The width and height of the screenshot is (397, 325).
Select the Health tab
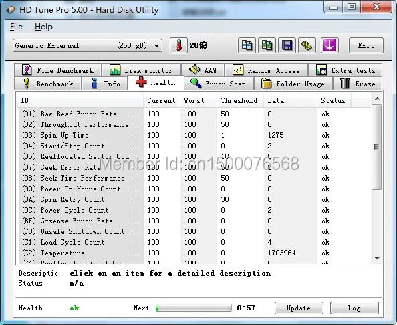click(x=156, y=82)
